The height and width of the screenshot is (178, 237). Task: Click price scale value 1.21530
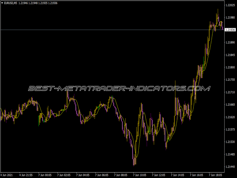pyautogui.click(x=230, y=142)
